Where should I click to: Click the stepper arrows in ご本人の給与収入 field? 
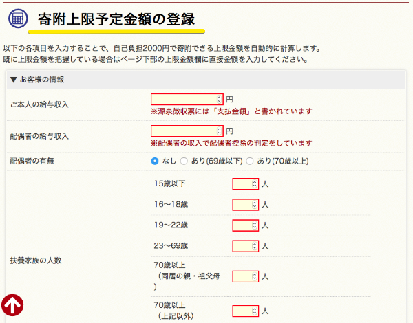219,100
